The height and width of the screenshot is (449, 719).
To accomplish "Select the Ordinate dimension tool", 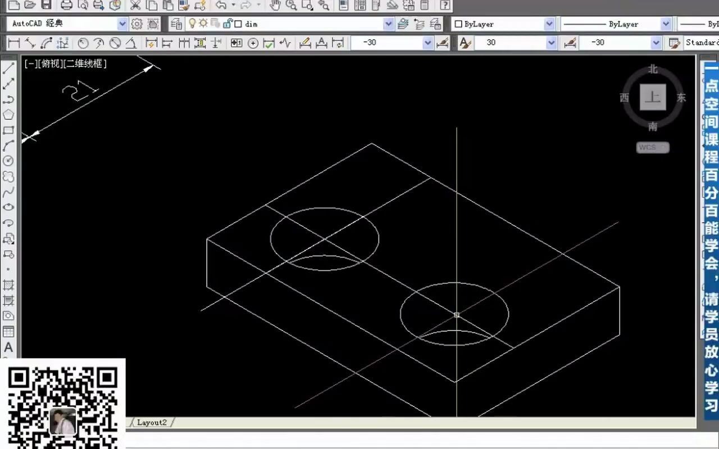I will pos(62,43).
